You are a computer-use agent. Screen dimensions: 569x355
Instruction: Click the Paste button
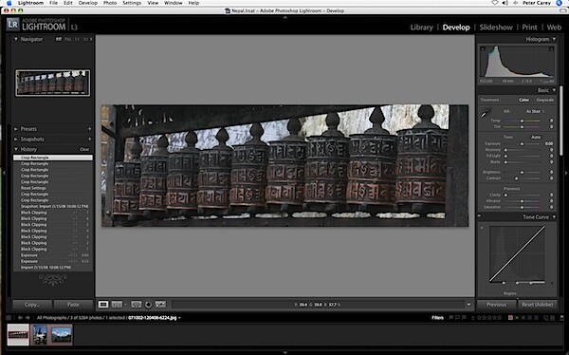[73, 305]
